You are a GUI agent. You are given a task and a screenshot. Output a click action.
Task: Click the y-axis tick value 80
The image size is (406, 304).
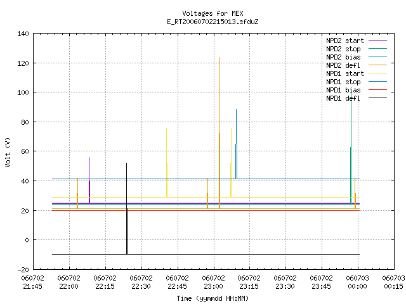pos(25,122)
